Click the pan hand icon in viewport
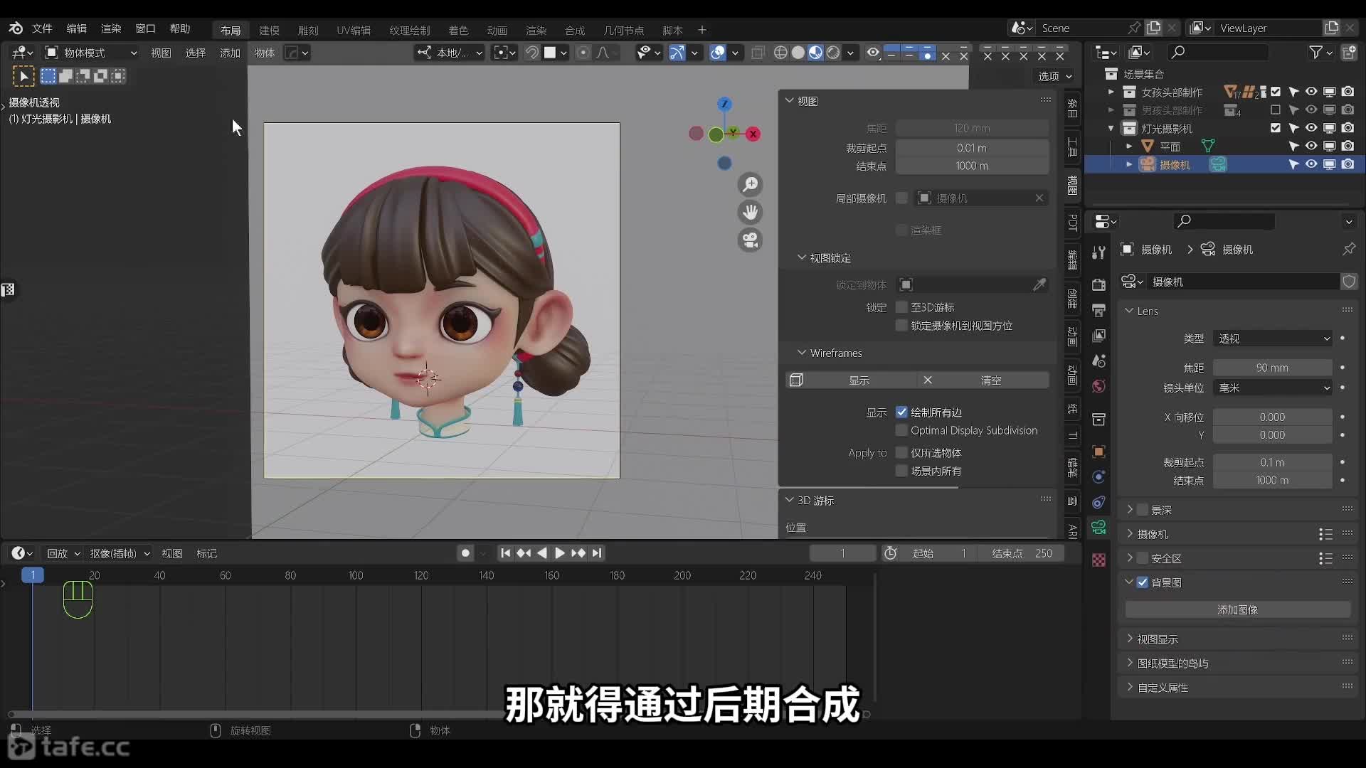Image resolution: width=1366 pixels, height=768 pixels. (x=750, y=213)
